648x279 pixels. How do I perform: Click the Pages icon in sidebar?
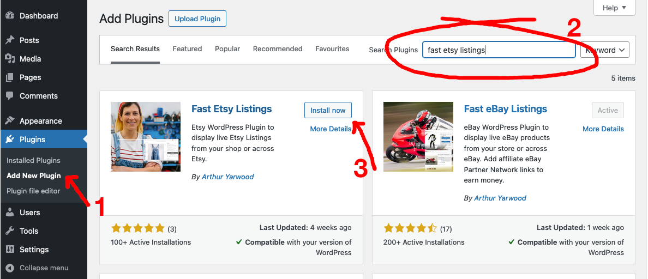[x=10, y=77]
